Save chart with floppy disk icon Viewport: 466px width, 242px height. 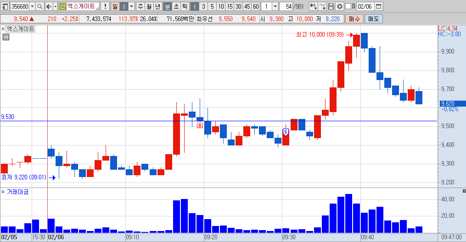331,6
